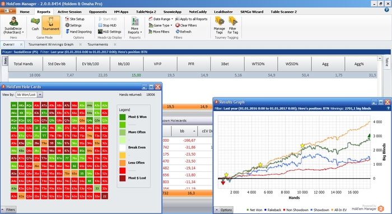This screenshot has height=214, width=392.
Task: Open the Opponents ribbon tab
Action: pos(98,12)
